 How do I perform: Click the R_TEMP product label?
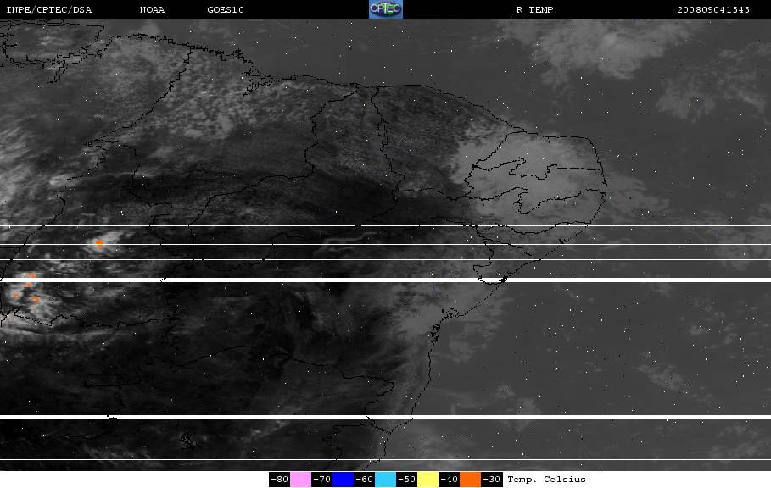click(x=534, y=10)
